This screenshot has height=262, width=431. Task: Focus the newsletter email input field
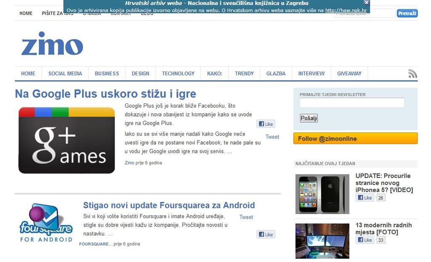(x=351, y=103)
